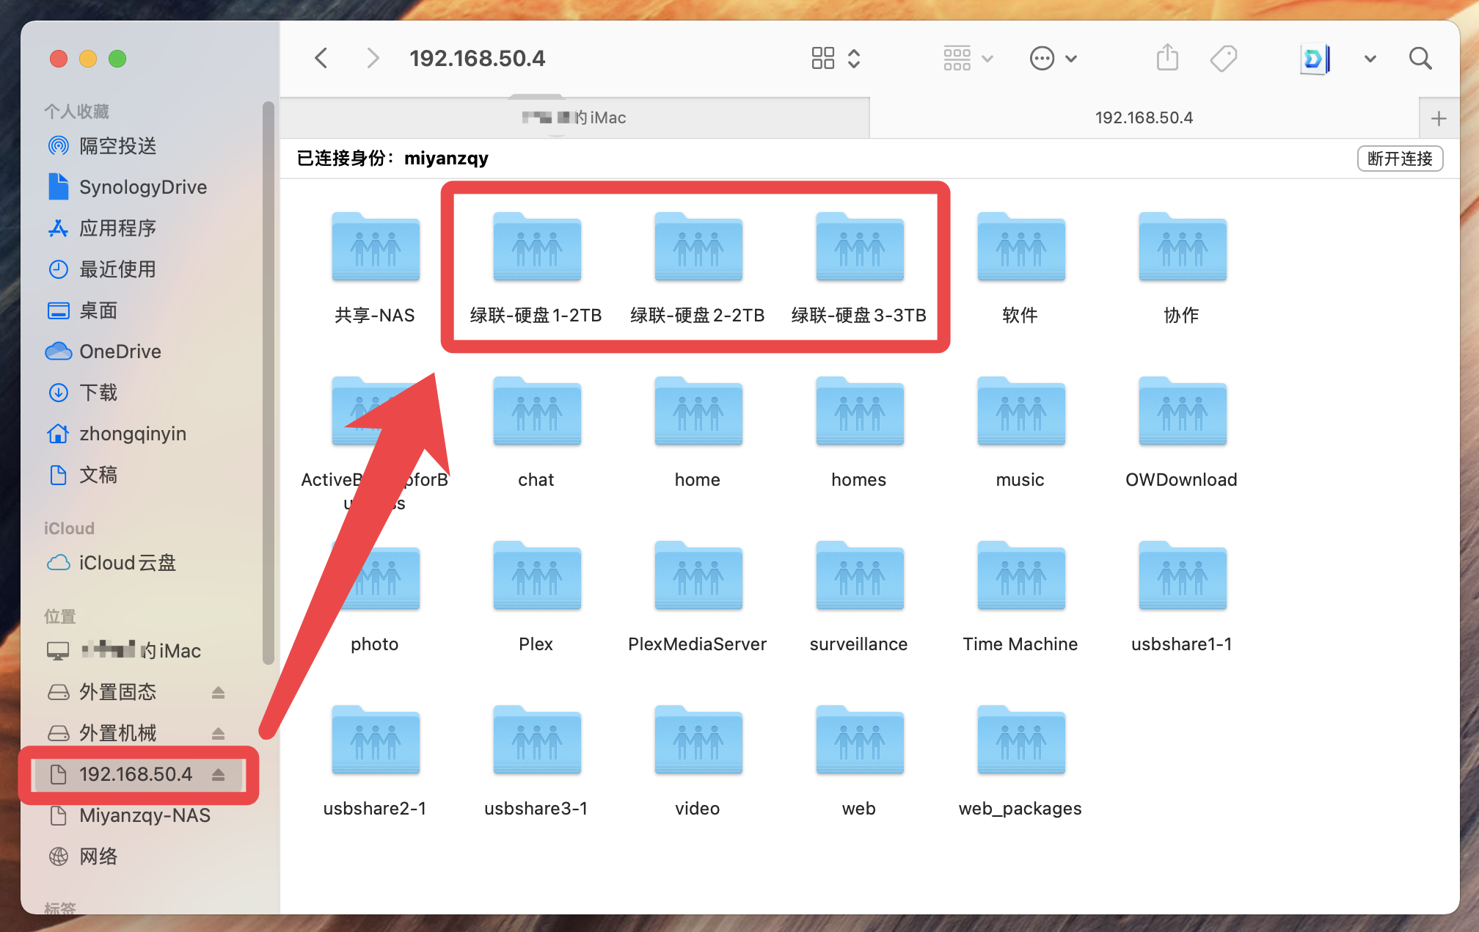
Task: Click the Finder search magnifier icon
Action: [1420, 59]
